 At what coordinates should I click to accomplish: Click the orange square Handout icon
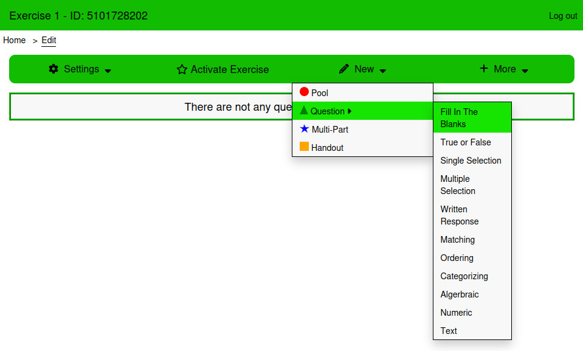click(304, 147)
